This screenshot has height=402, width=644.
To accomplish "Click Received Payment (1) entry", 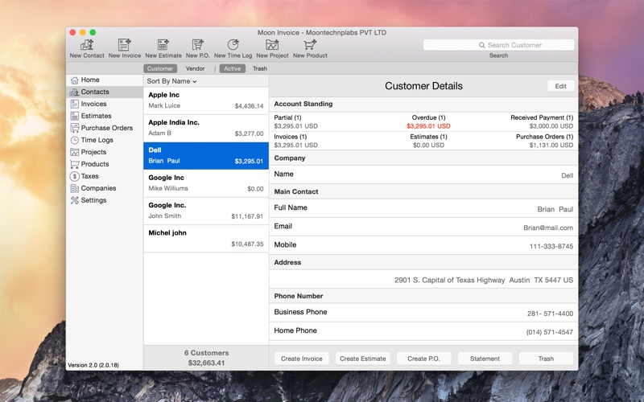I will (542, 122).
